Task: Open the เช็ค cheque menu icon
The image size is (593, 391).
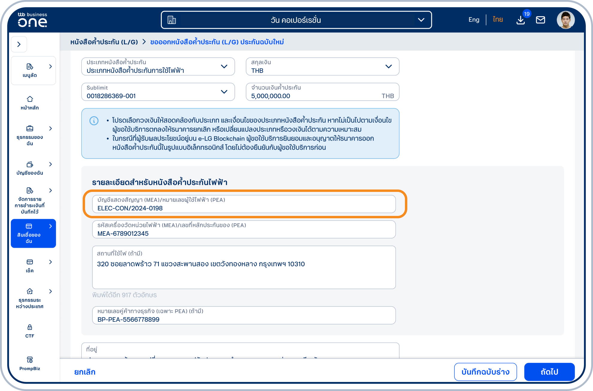Action: [x=30, y=262]
